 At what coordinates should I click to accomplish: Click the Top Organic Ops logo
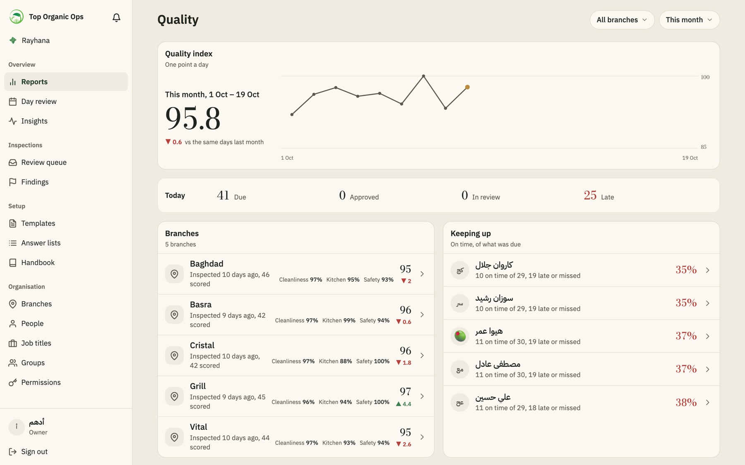[x=17, y=17]
